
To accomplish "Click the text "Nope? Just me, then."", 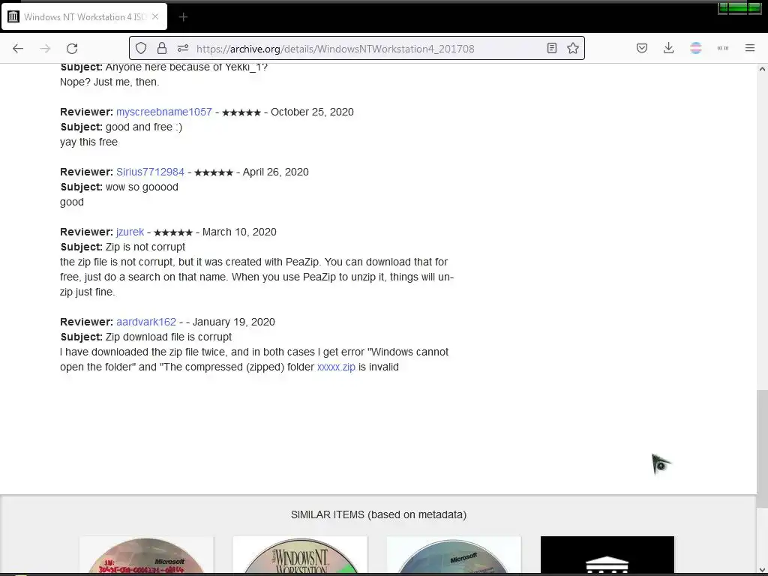I will (109, 82).
